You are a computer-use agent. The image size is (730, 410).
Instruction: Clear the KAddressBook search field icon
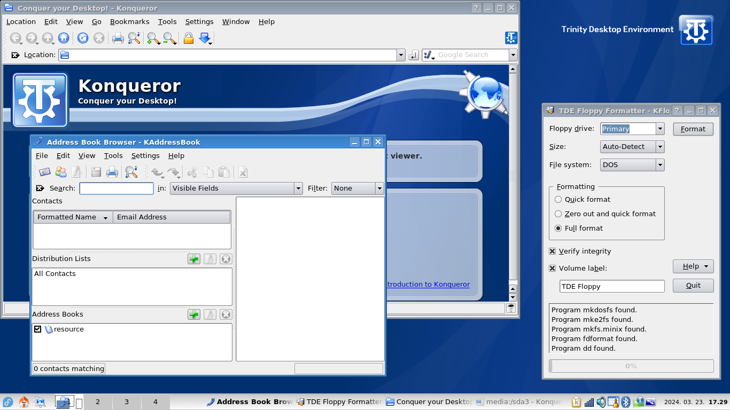(x=40, y=188)
